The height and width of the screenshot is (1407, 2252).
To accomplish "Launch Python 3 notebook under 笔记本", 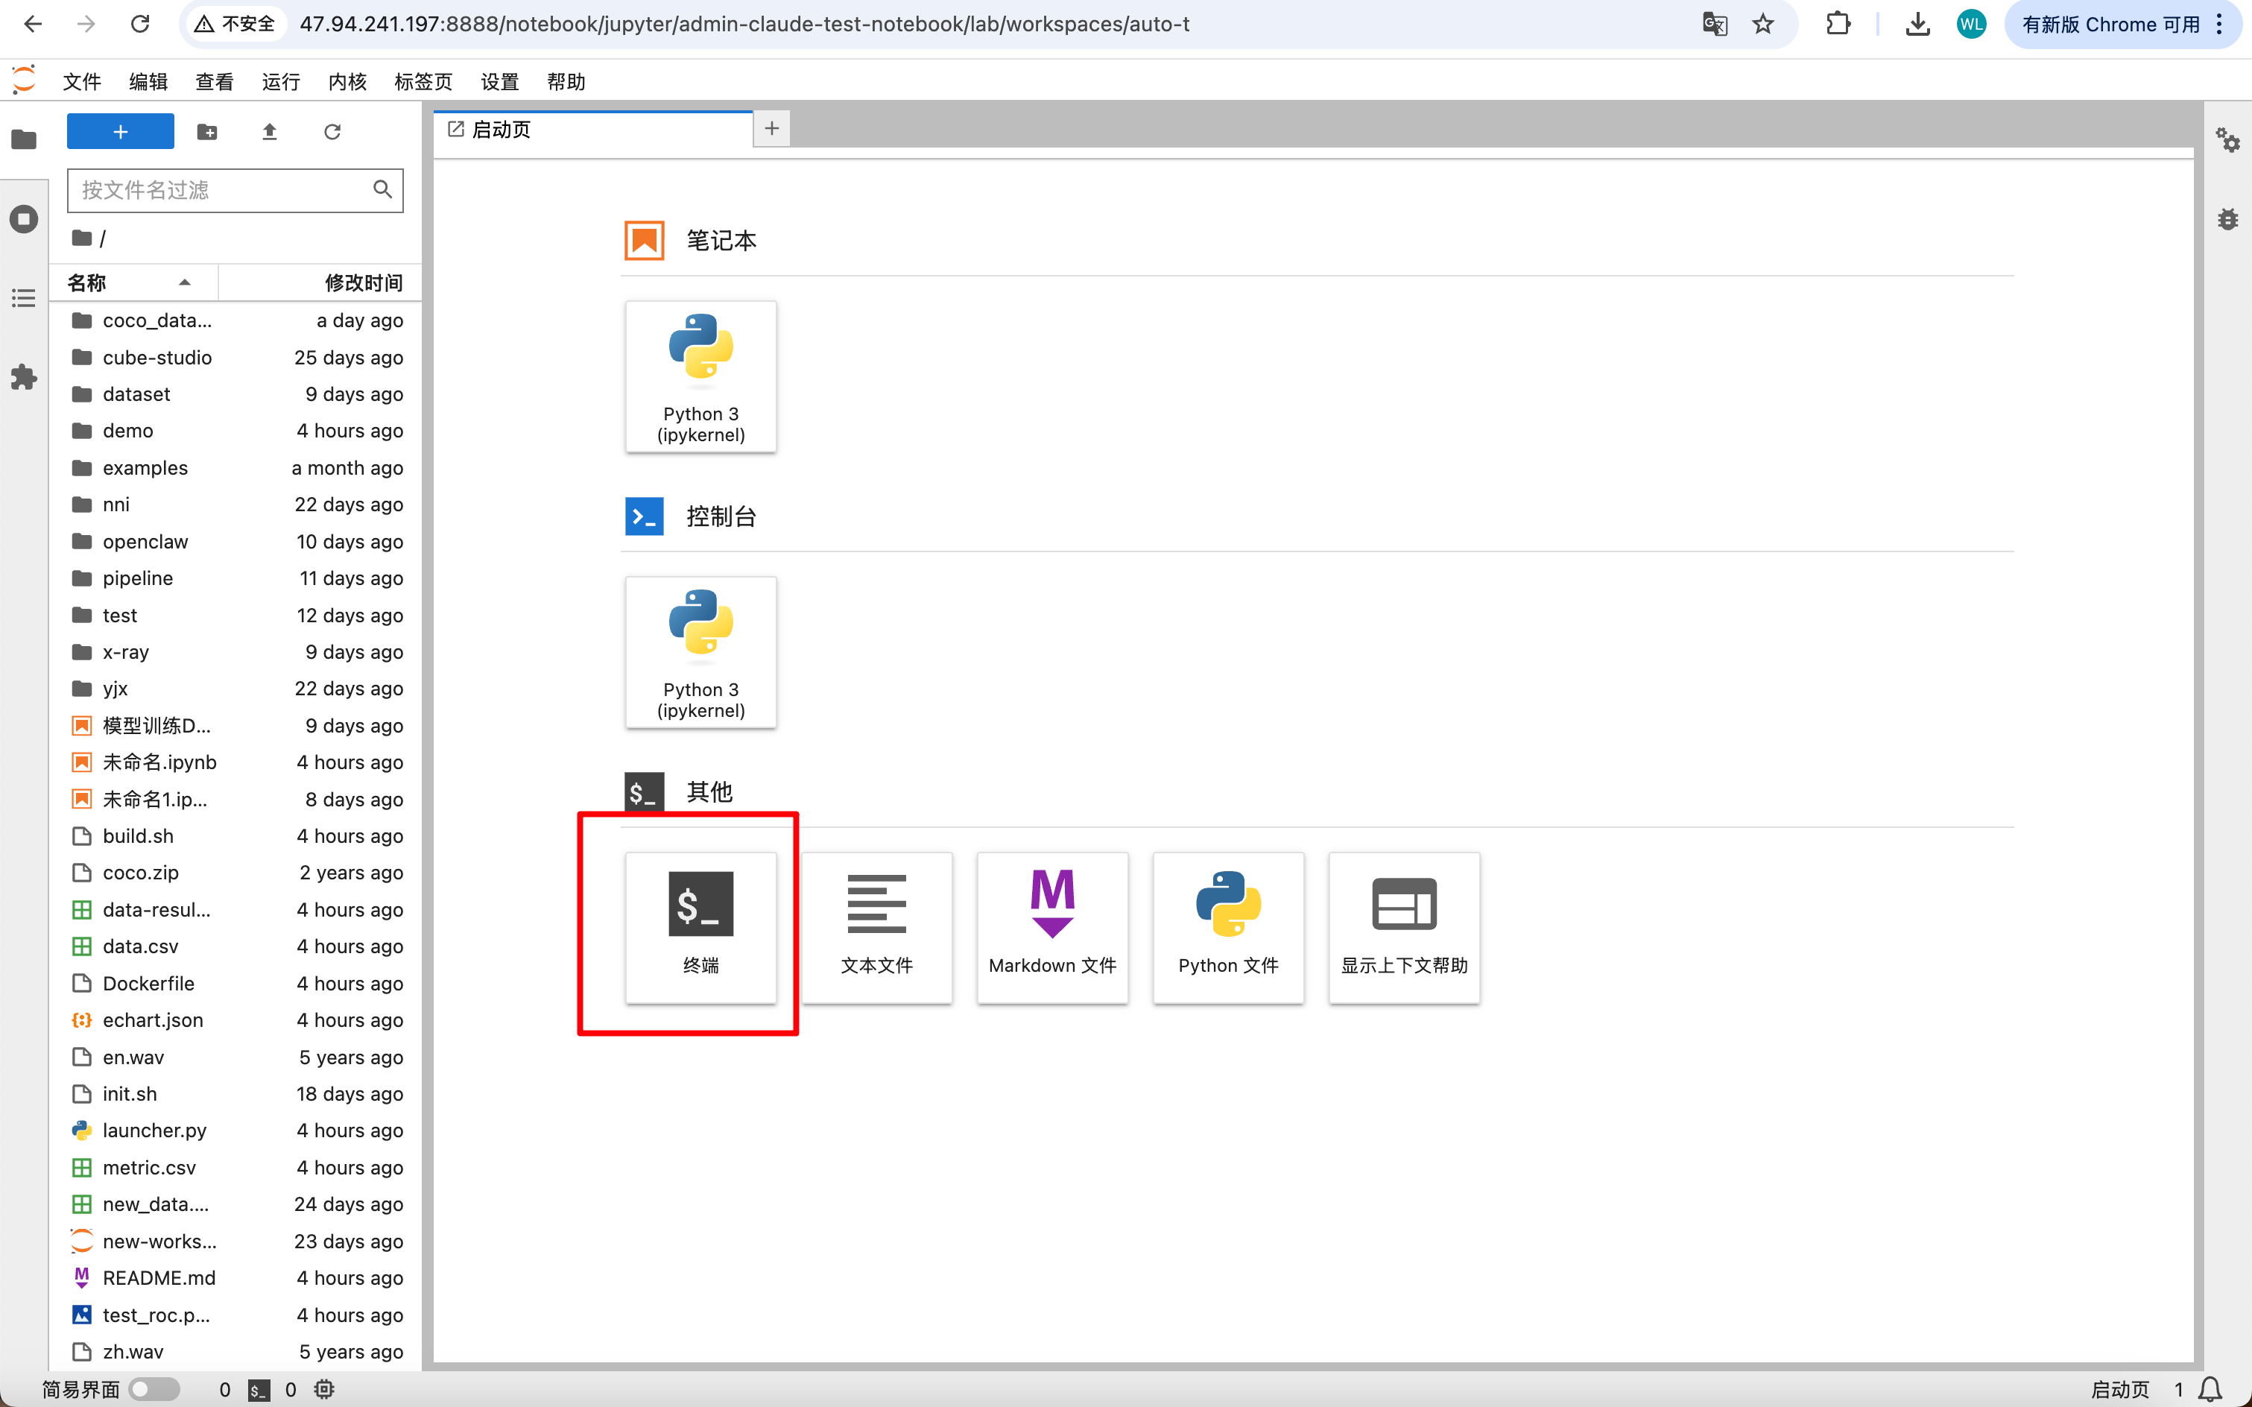I will click(x=700, y=376).
